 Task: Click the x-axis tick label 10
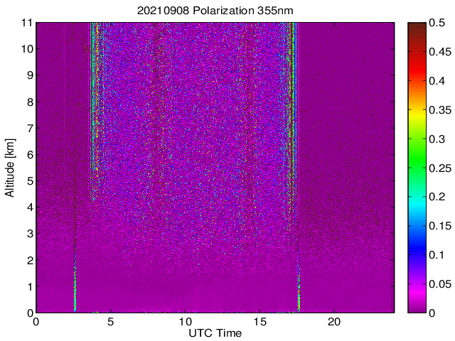coord(185,321)
